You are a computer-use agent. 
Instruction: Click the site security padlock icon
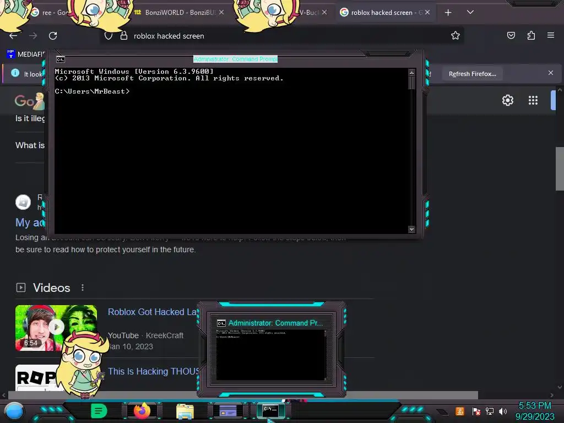[x=124, y=36]
